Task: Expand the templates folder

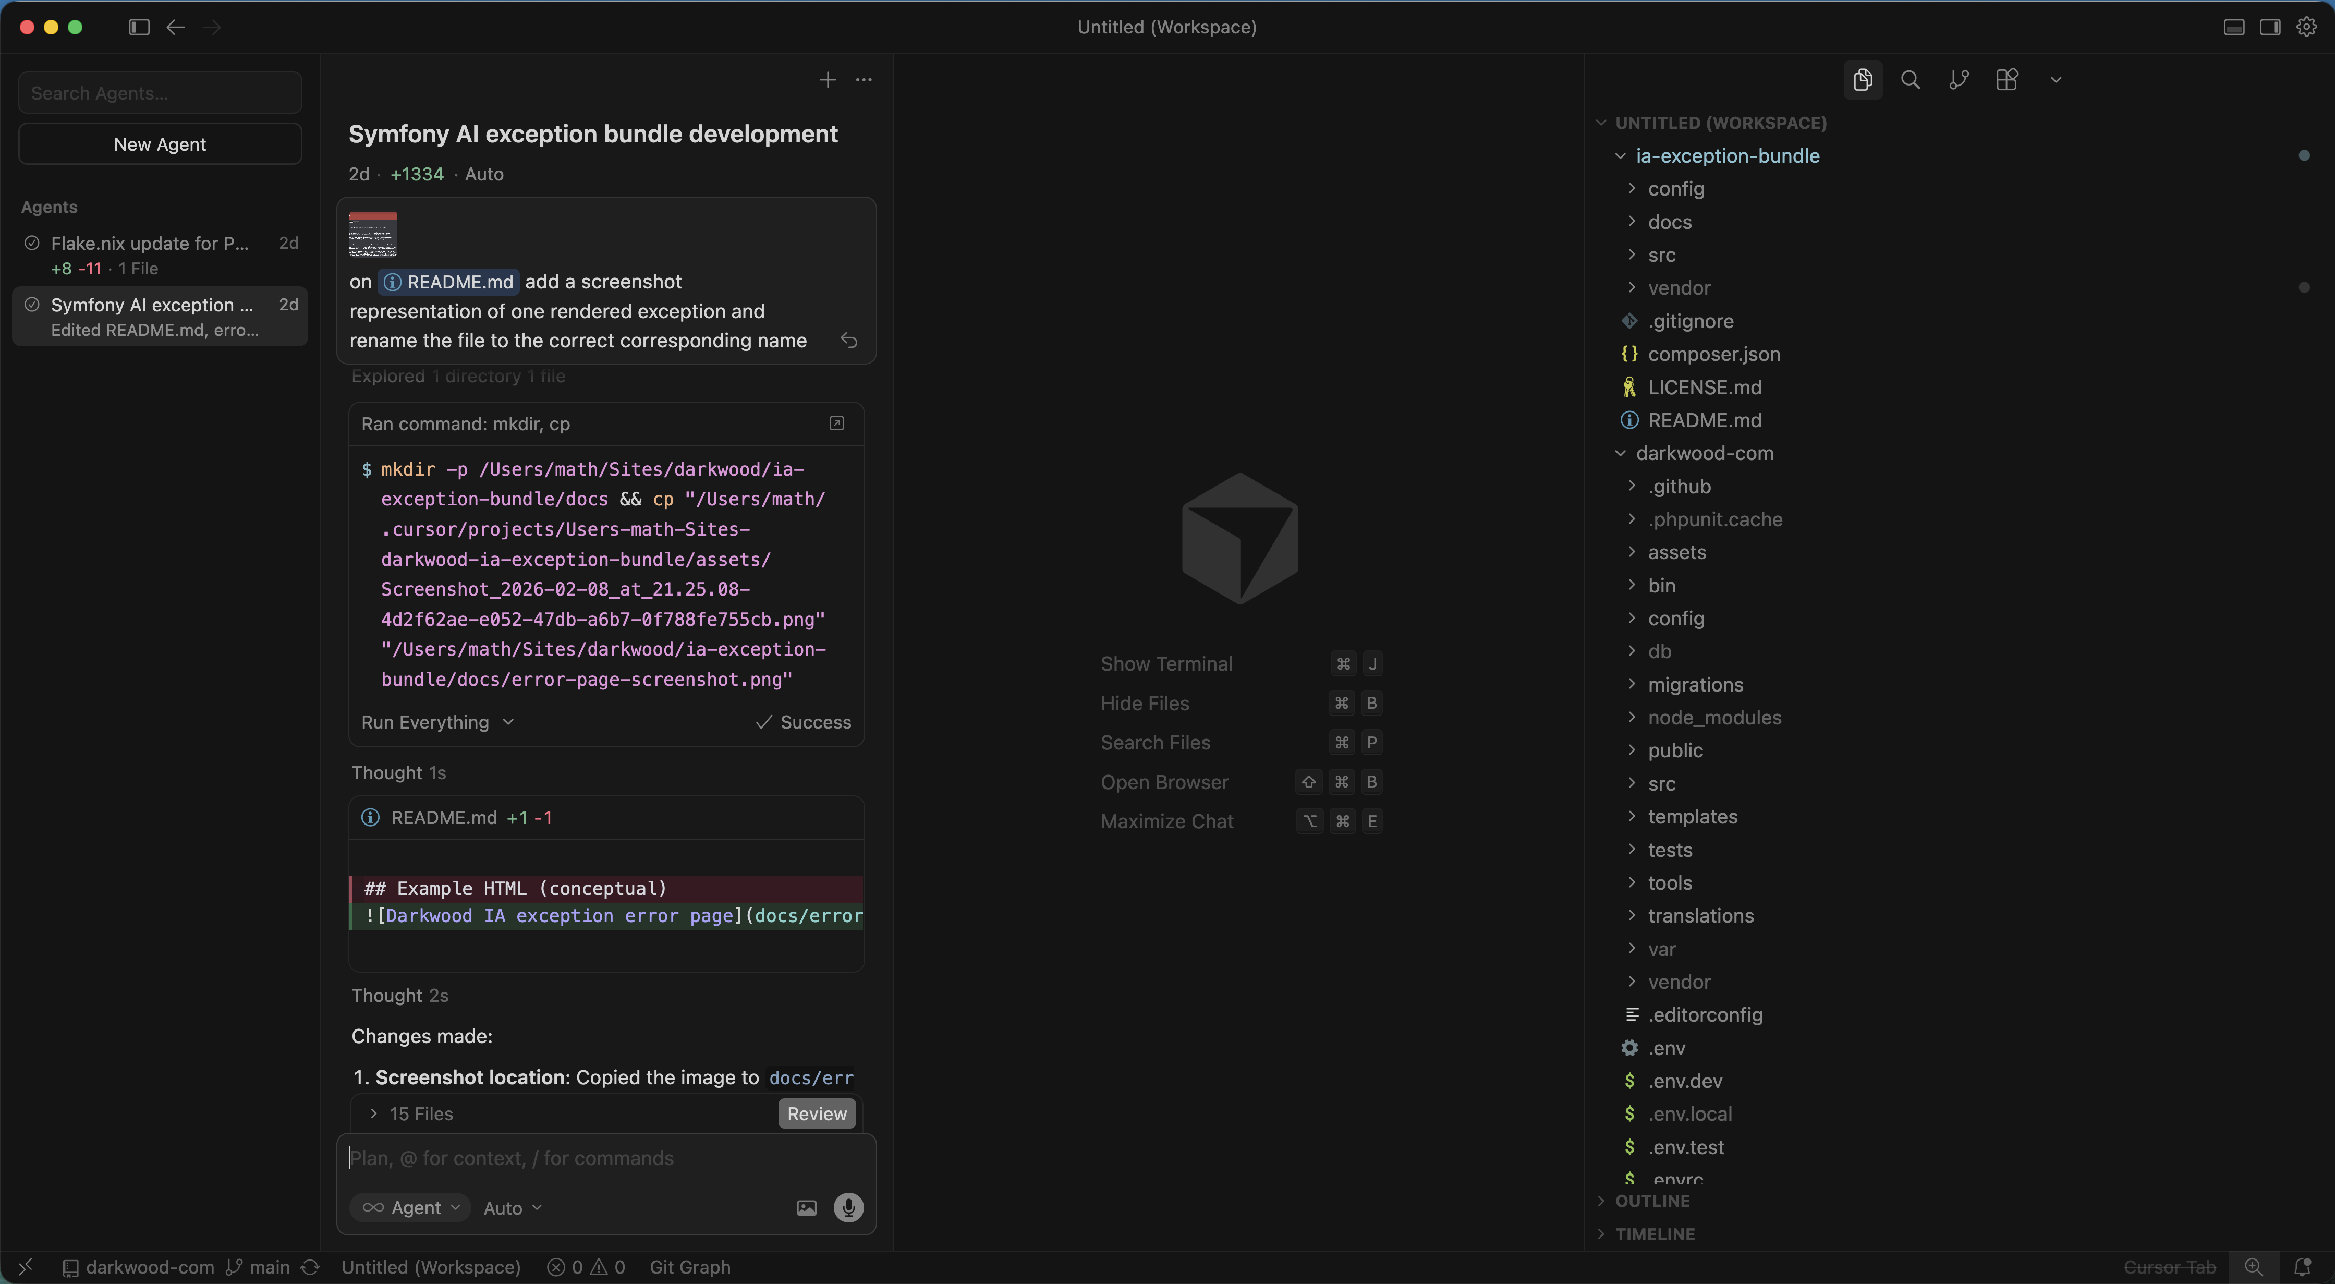Action: pos(1692,816)
